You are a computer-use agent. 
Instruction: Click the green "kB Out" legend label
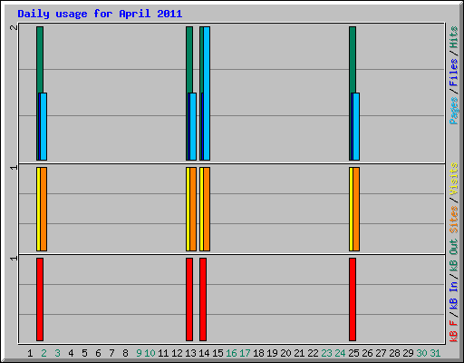click(x=453, y=256)
